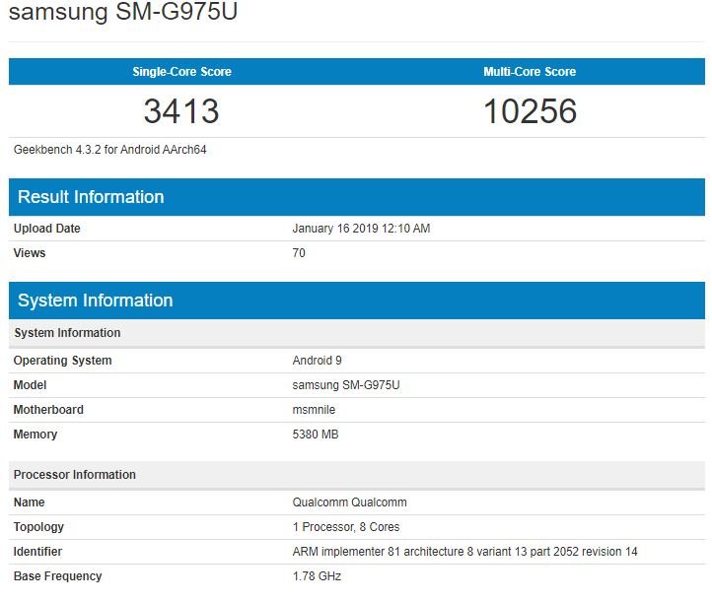
Task: Select the Operating System label
Action: (63, 361)
